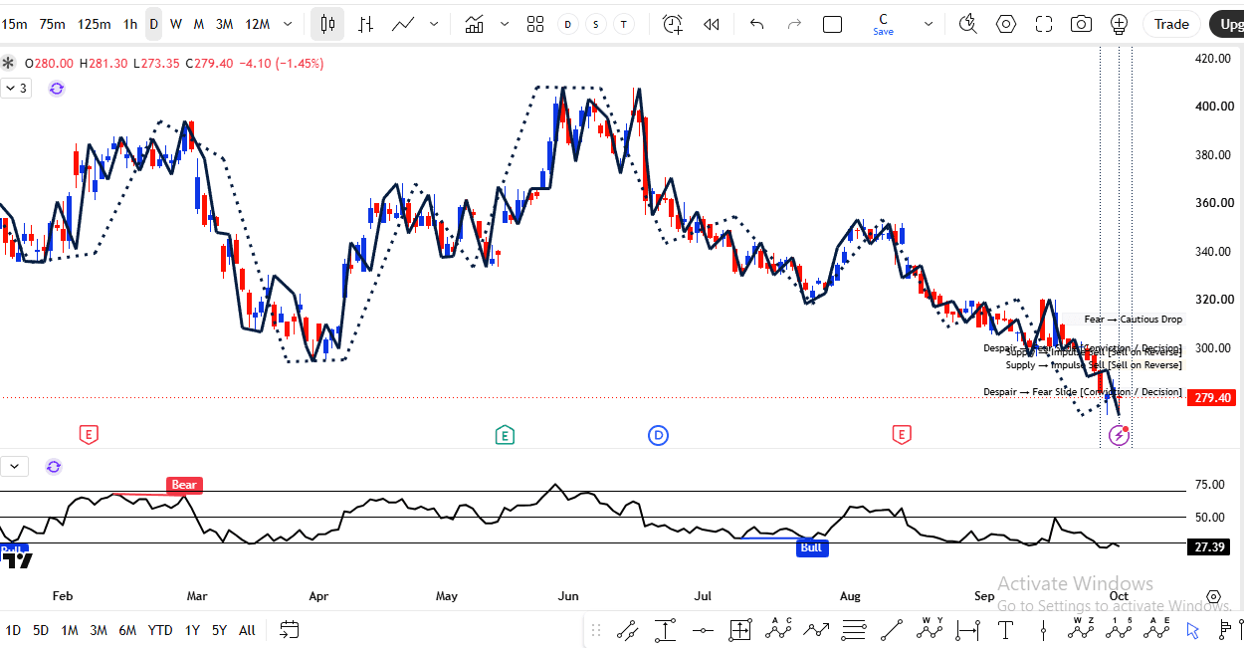The image size is (1244, 648).
Task: Open the ideas lightbulb icon
Action: coord(1120,24)
